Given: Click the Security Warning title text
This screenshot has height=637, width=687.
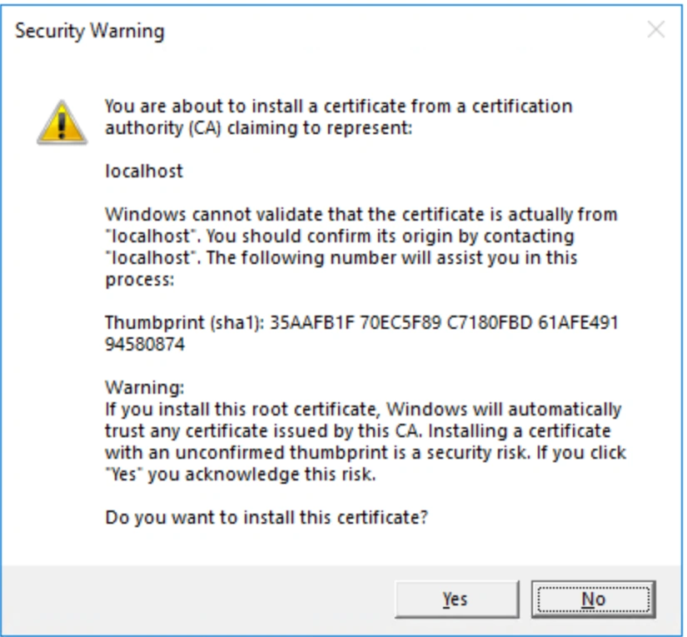Looking at the screenshot, I should [90, 31].
